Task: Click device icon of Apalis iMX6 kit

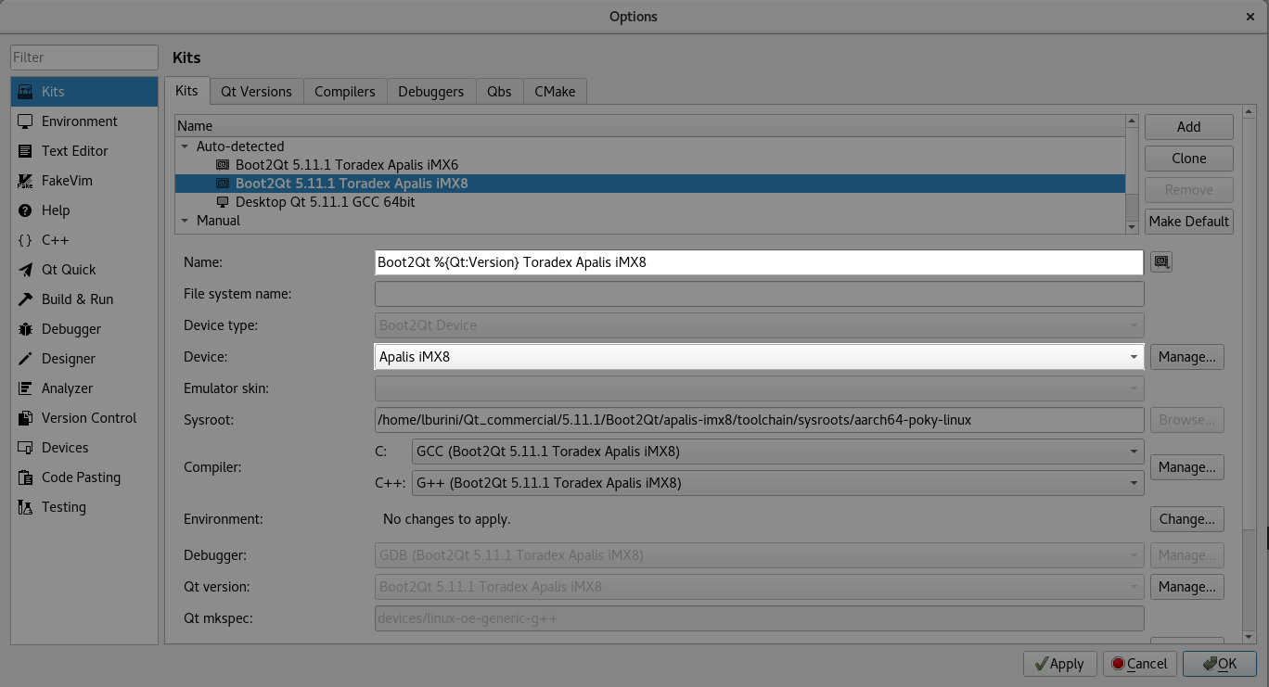Action: (223, 164)
